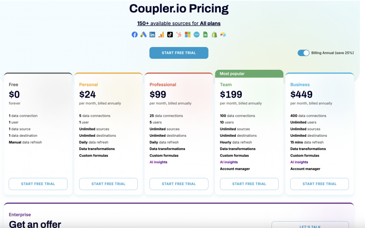
Task: Click the Shopify source icon
Action: [x=214, y=35]
